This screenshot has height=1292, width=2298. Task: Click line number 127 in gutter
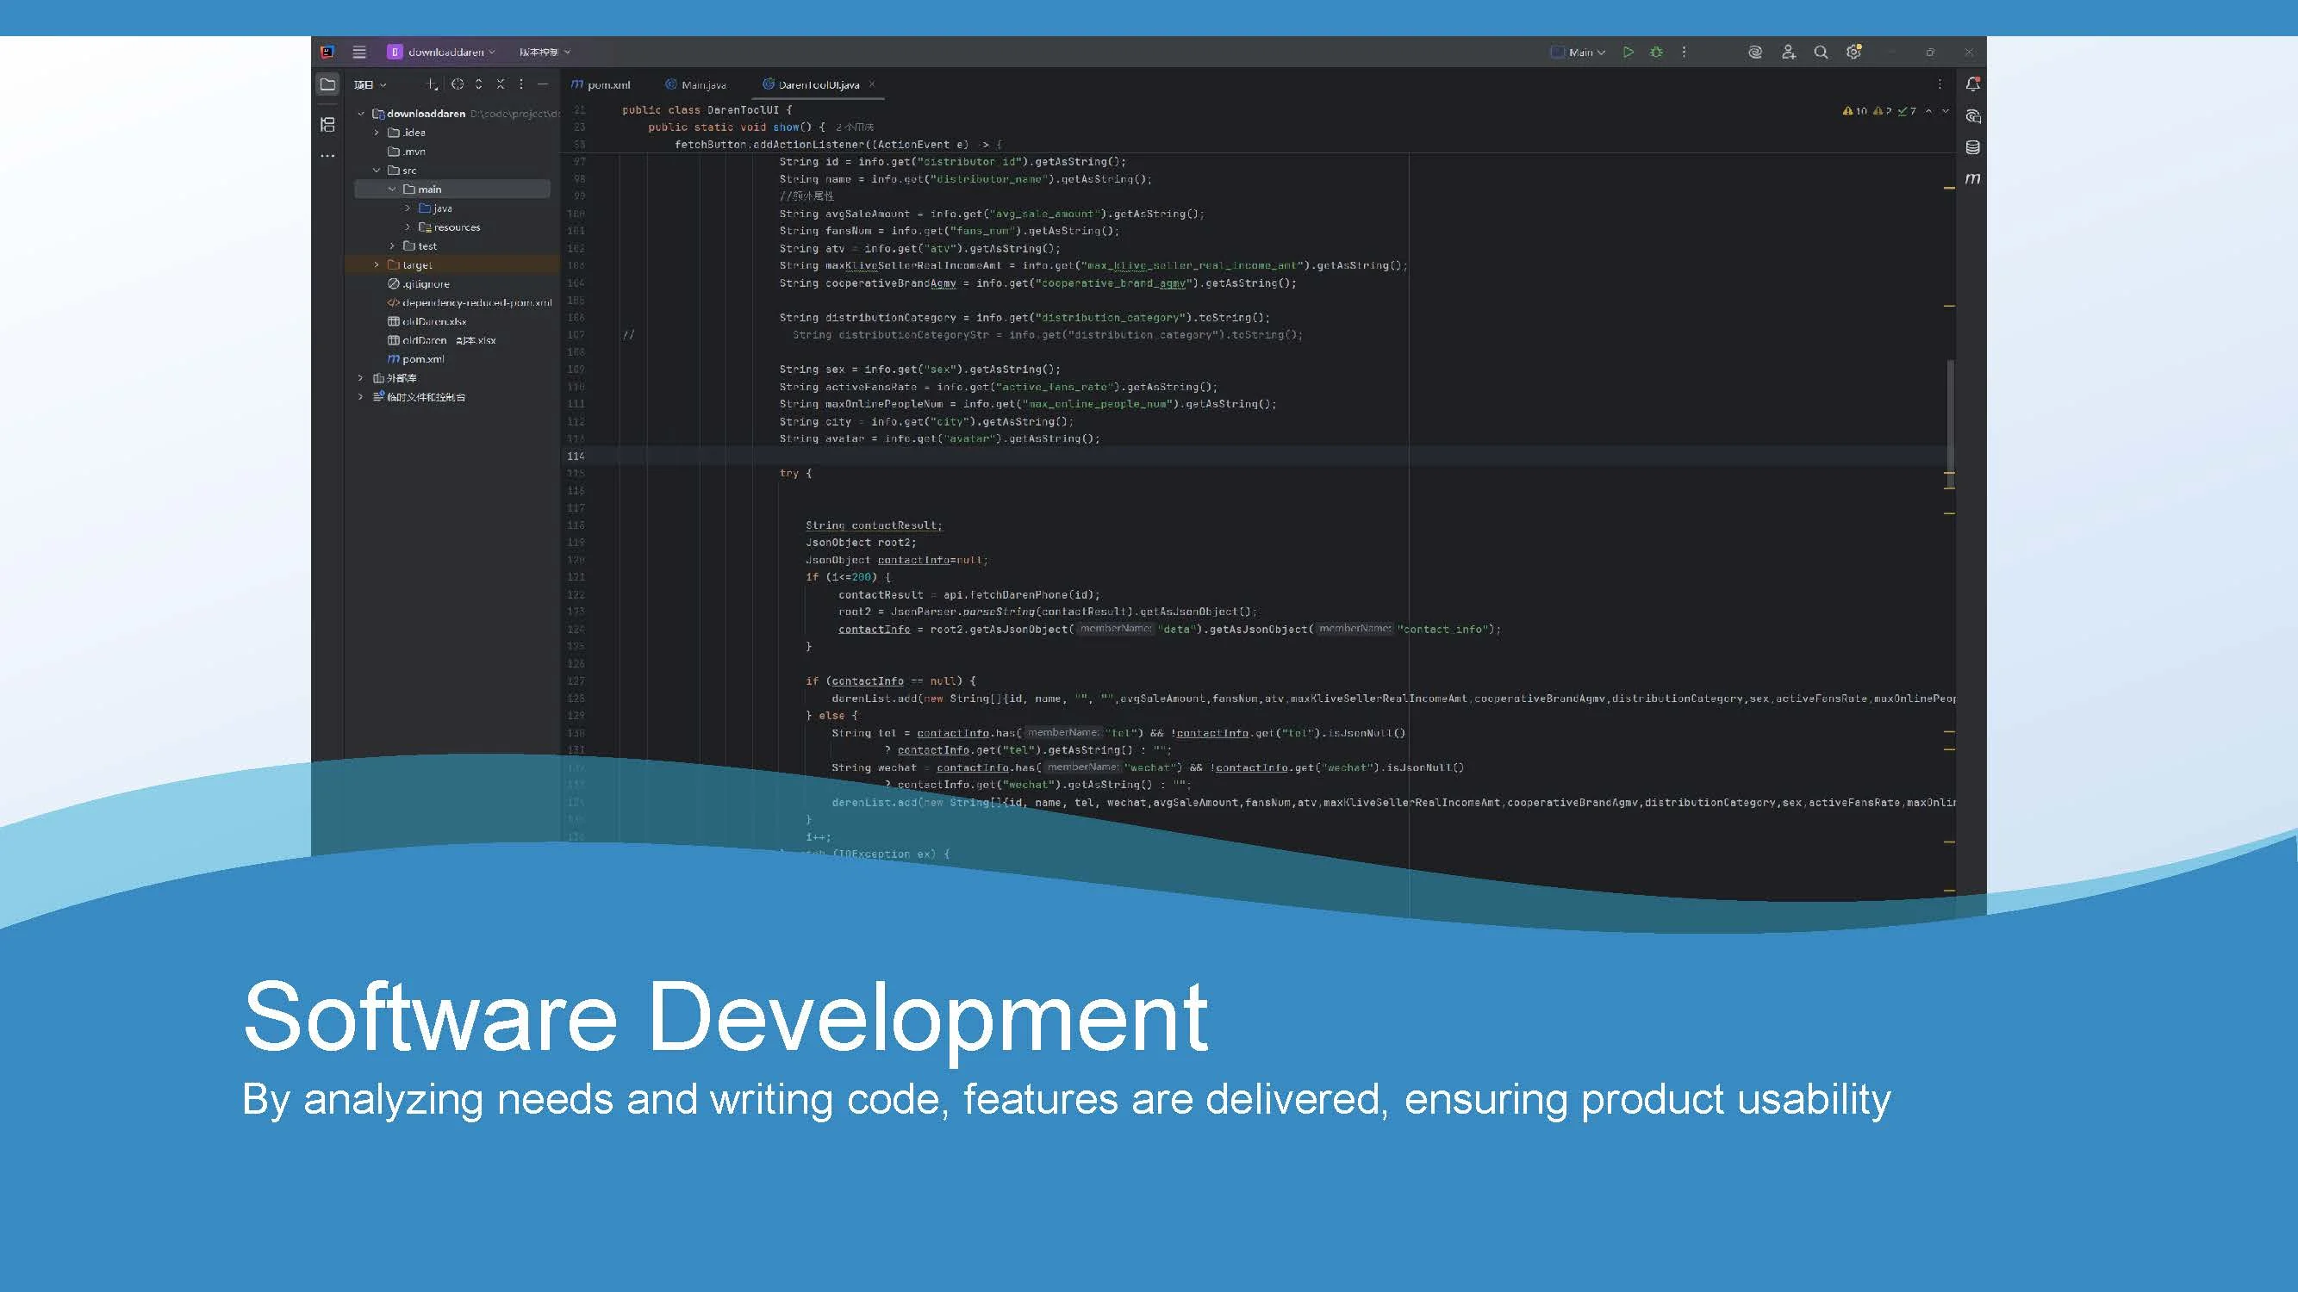[x=576, y=681]
